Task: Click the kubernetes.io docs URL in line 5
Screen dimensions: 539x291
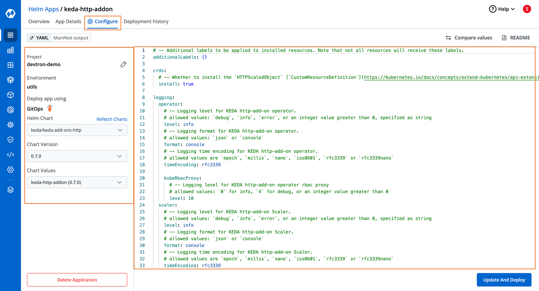Action: point(451,77)
